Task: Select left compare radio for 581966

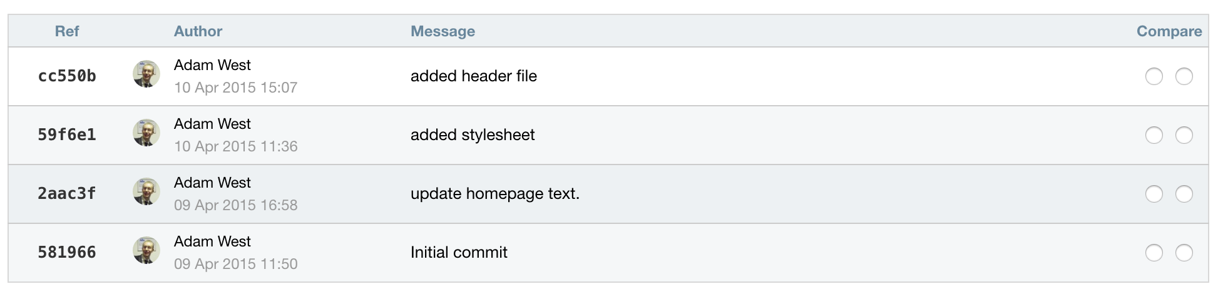Action: (x=1154, y=253)
